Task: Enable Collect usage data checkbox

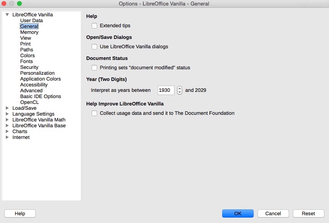Action: [x=94, y=114]
